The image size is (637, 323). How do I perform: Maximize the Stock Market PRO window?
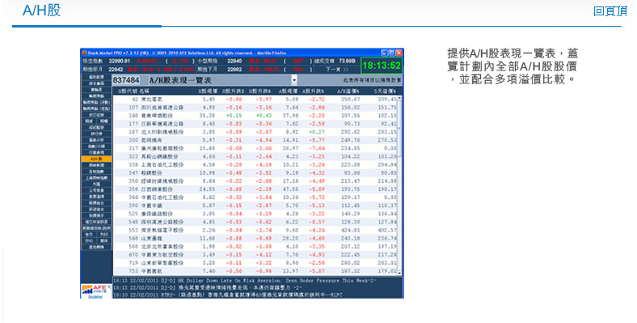tap(391, 53)
